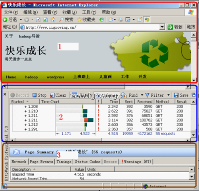Click the 快乐成长 site title
Screen dimensions: 199x191
tap(26, 51)
